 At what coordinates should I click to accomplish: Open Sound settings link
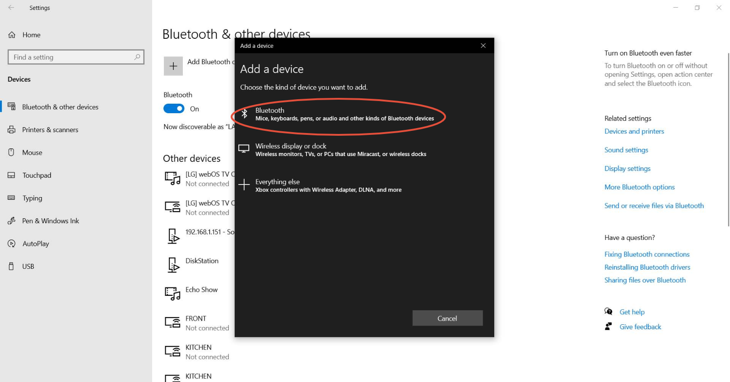pyautogui.click(x=626, y=150)
